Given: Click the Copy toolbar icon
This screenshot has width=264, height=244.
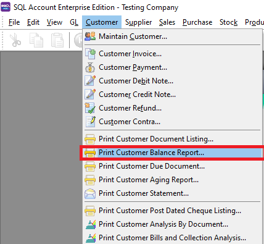Looking at the screenshot, I should tap(36, 40).
